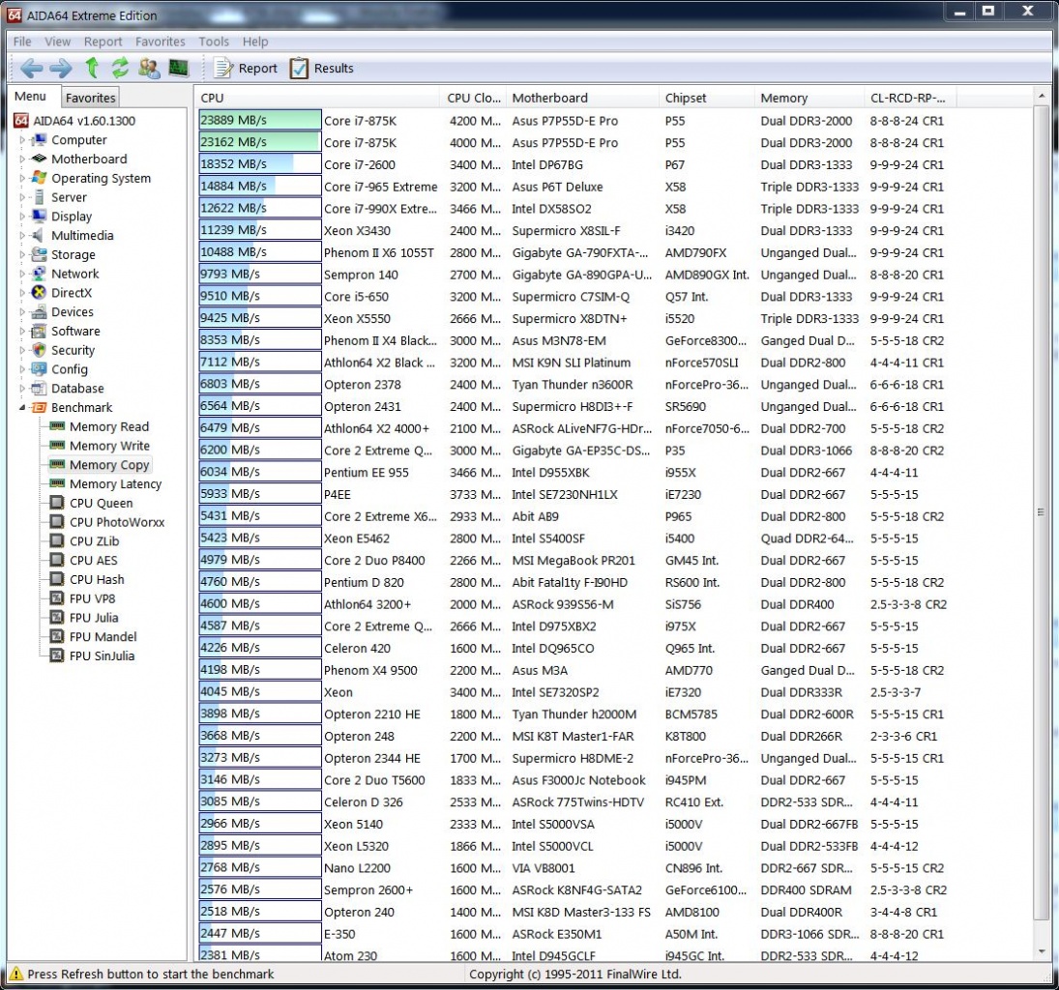Select the Motherboard tree icon

(40, 159)
